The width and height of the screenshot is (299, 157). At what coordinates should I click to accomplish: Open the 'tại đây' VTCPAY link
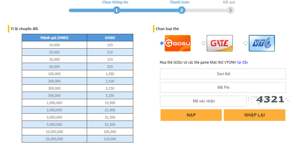coord(243,62)
